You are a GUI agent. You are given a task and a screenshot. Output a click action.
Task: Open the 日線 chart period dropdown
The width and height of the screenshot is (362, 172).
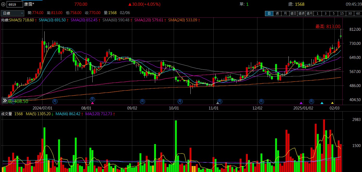tap(13, 13)
